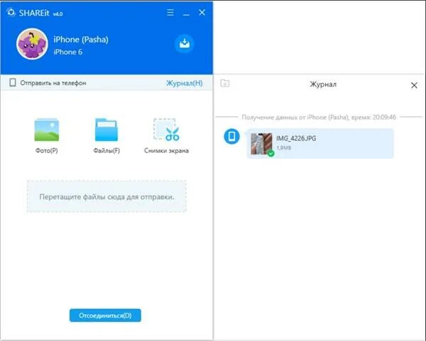Click the drop zone Перетащите файлы сюда
Image resolution: width=426 pixels, height=341 pixels.
point(106,196)
